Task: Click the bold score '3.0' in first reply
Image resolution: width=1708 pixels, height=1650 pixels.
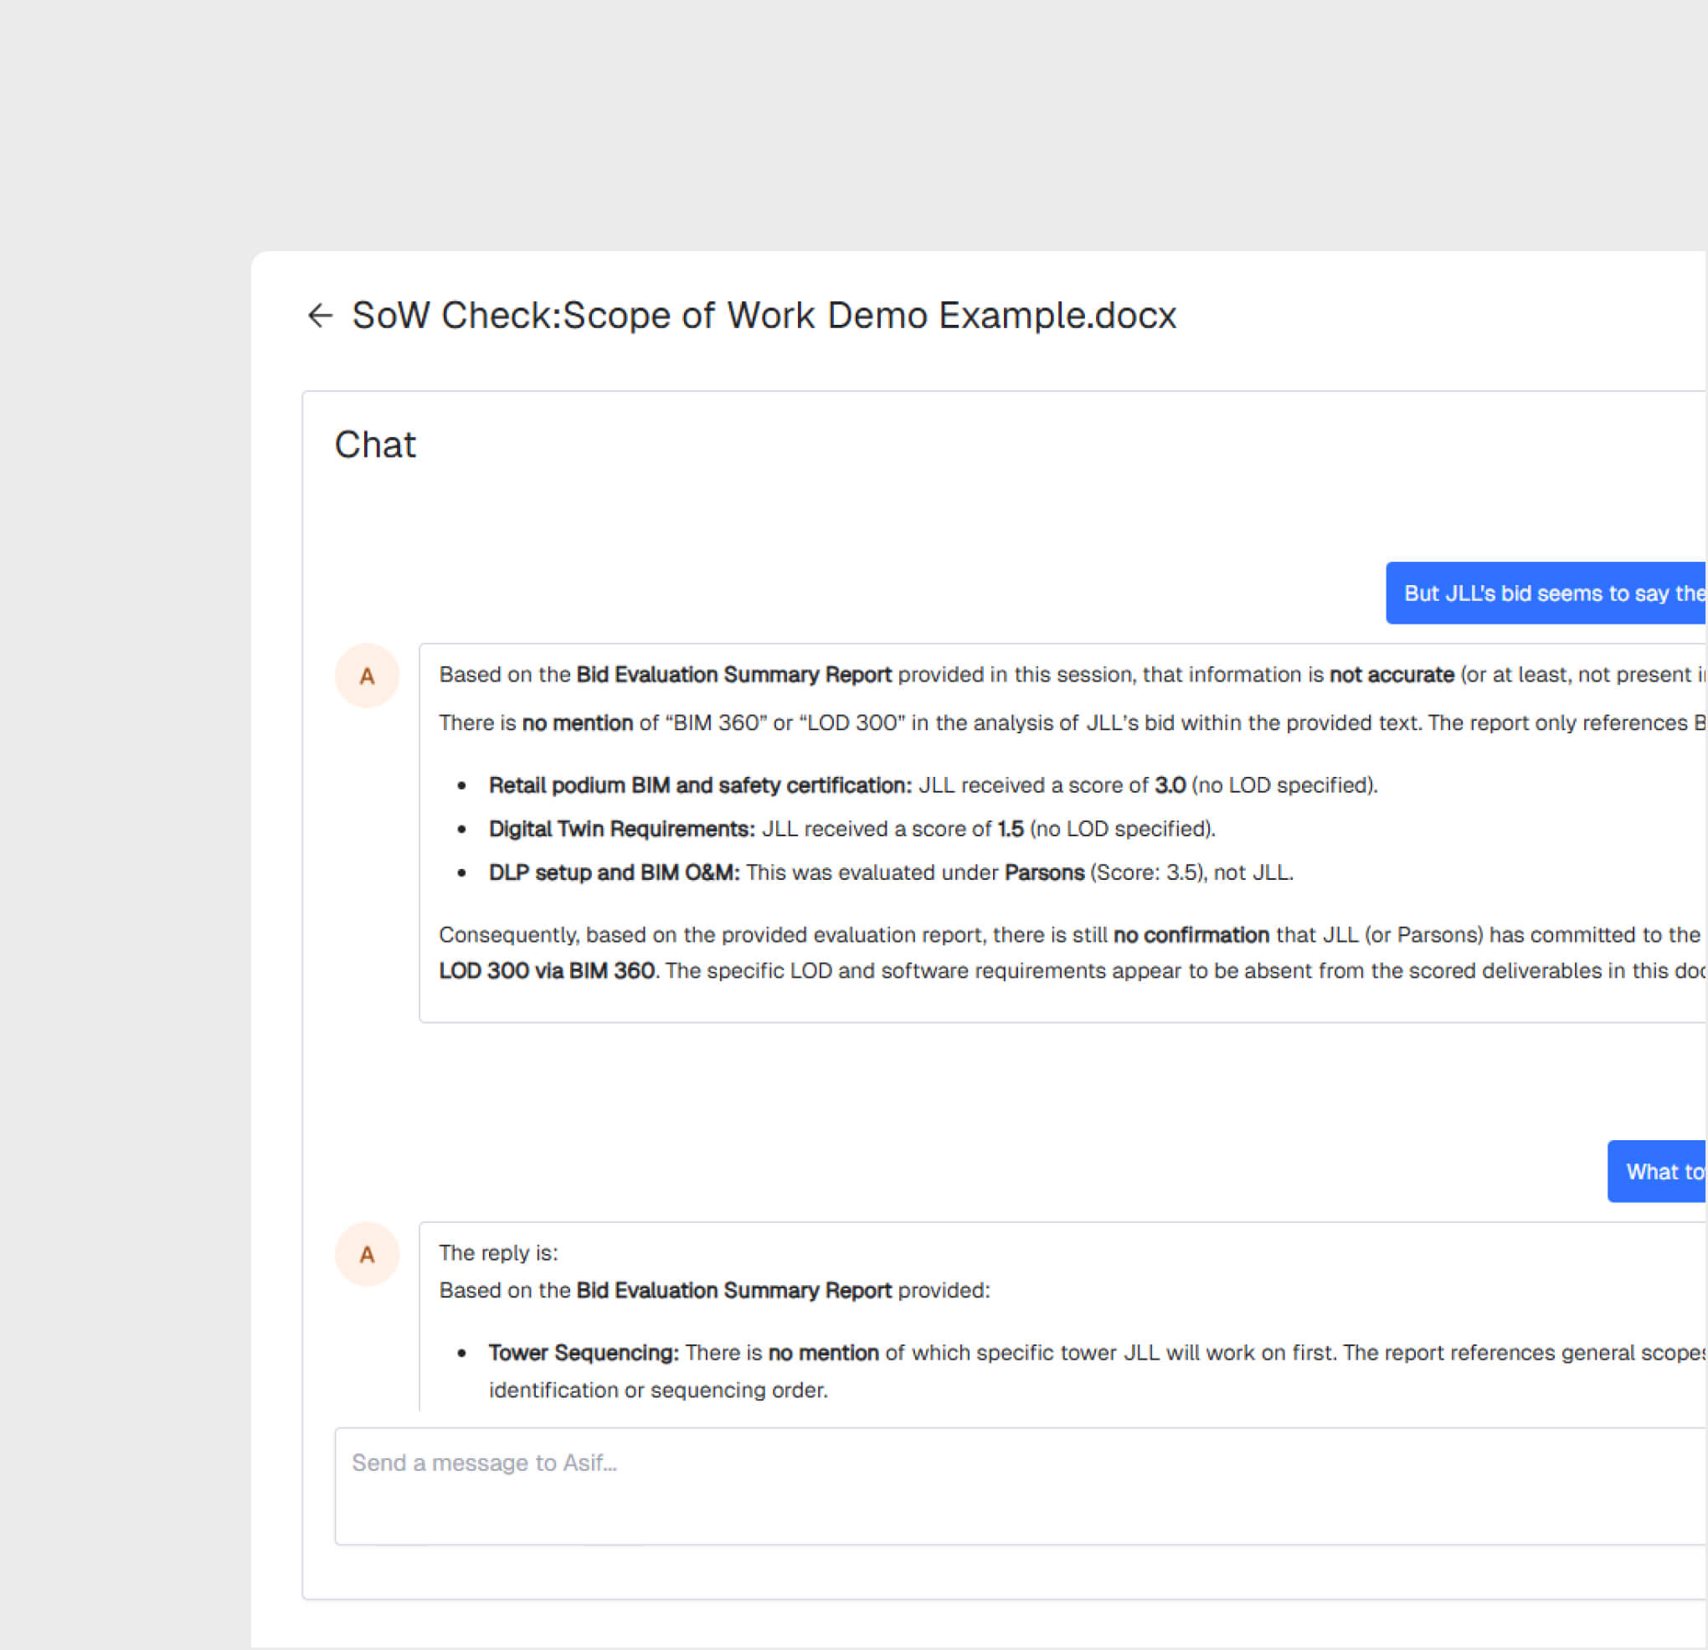Action: point(1170,786)
